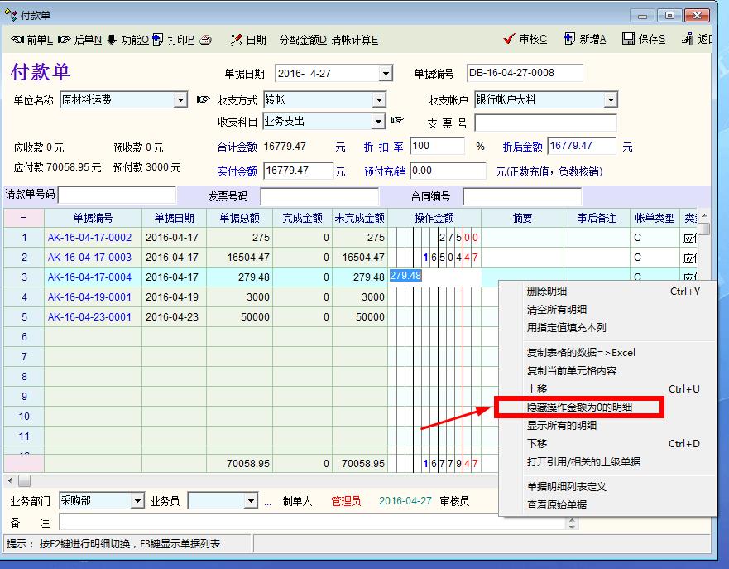Expand the 收支帐户 account dropdown
Screen dimensions: 729x569
611,100
